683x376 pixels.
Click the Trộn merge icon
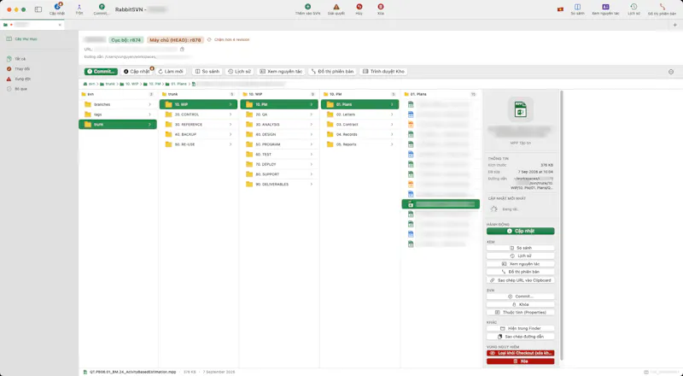pyautogui.click(x=79, y=7)
